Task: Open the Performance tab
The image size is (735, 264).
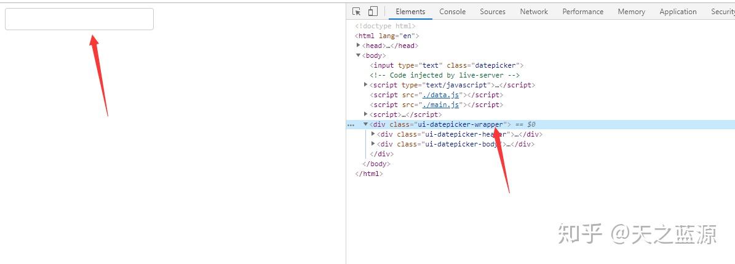Action: click(x=583, y=12)
